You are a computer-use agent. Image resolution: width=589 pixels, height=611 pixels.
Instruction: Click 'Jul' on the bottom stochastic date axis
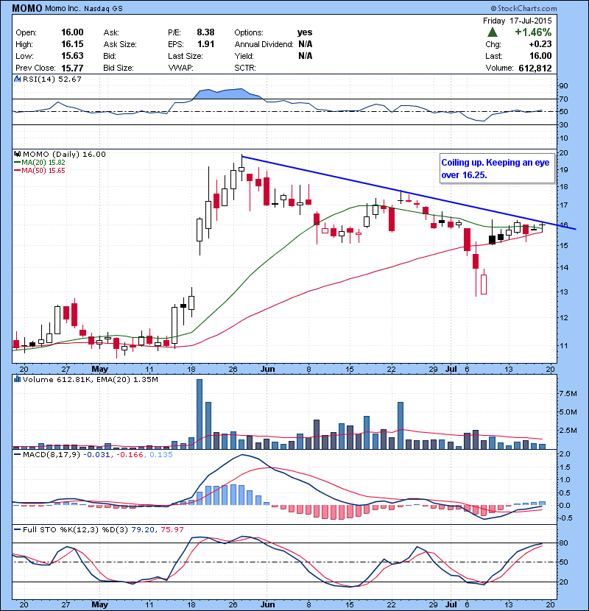[451, 604]
